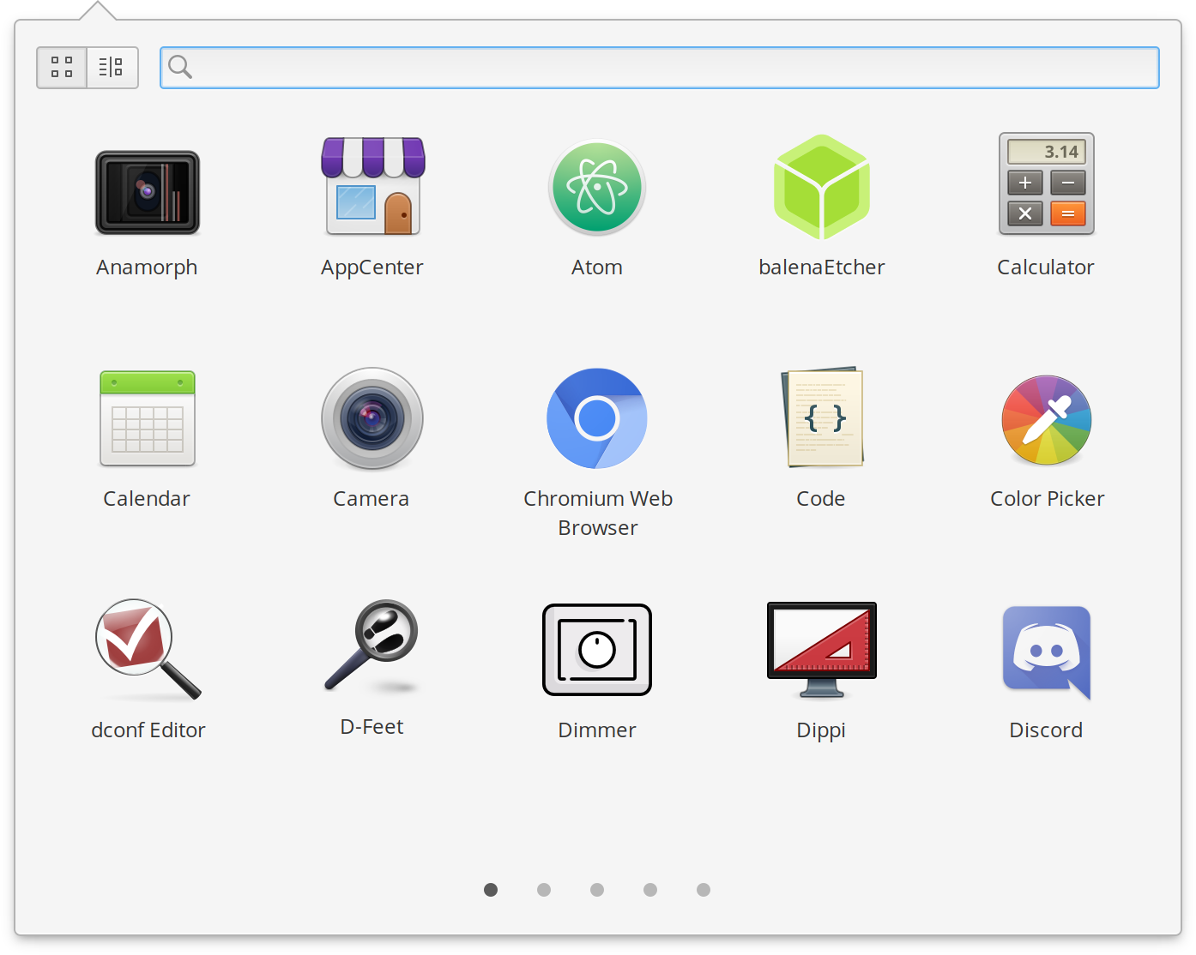Open the Calendar app
1196x955 pixels.
(148, 418)
